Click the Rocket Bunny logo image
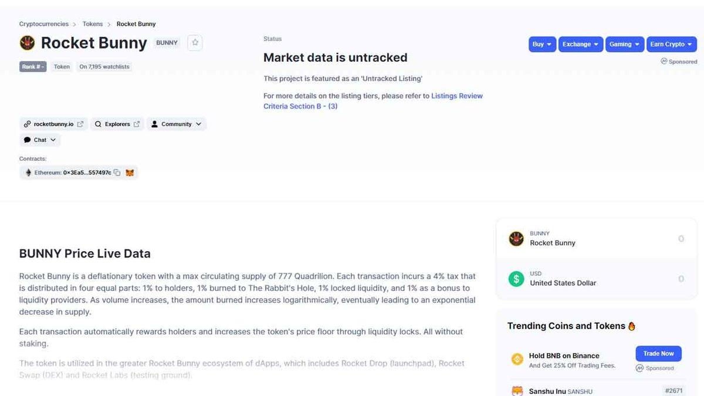 (27, 42)
